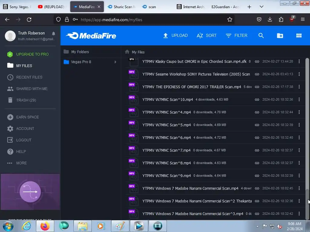This screenshot has height=232, width=310.
Task: Select the Vegas Pro 8 folder
Action: [x=81, y=62]
